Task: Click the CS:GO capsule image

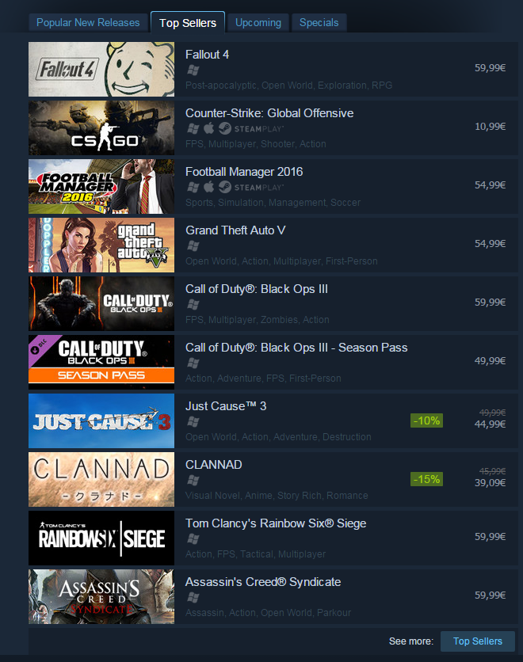Action: pos(101,127)
